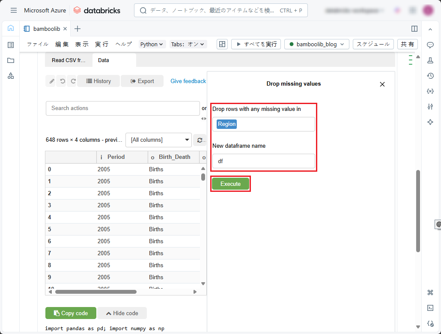Open the Tabs: オン dropdown

pos(188,44)
